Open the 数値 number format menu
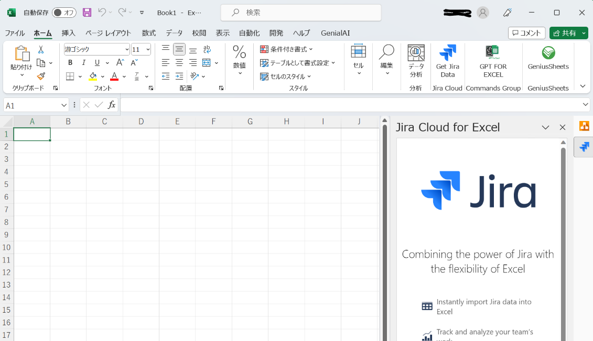The width and height of the screenshot is (593, 341). (240, 60)
